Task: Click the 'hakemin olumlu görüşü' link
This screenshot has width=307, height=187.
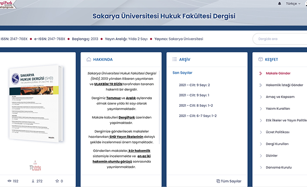Action: [x=112, y=161]
